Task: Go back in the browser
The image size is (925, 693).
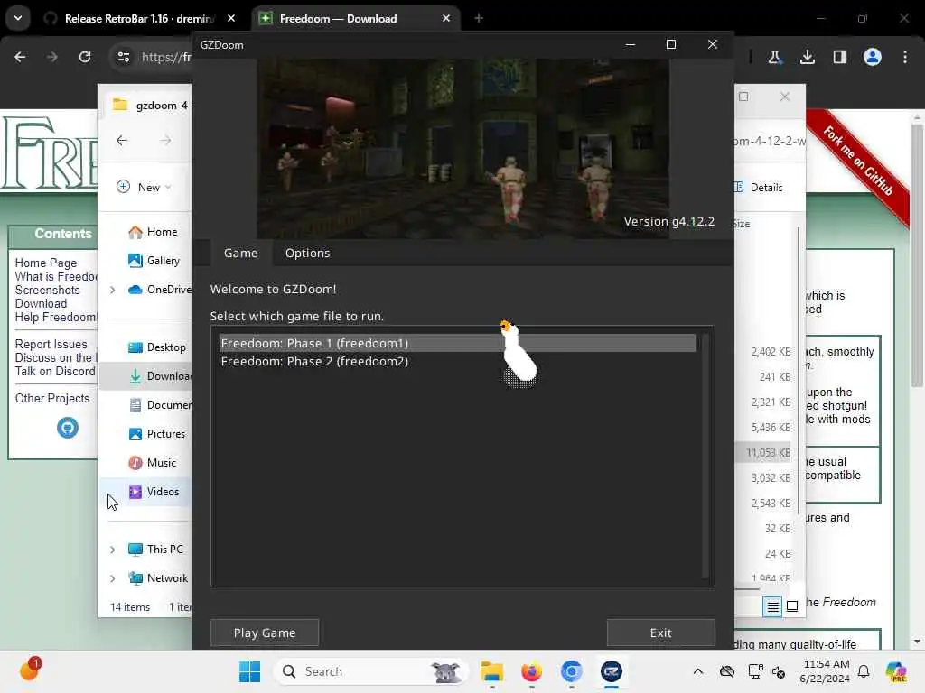Action: (20, 57)
